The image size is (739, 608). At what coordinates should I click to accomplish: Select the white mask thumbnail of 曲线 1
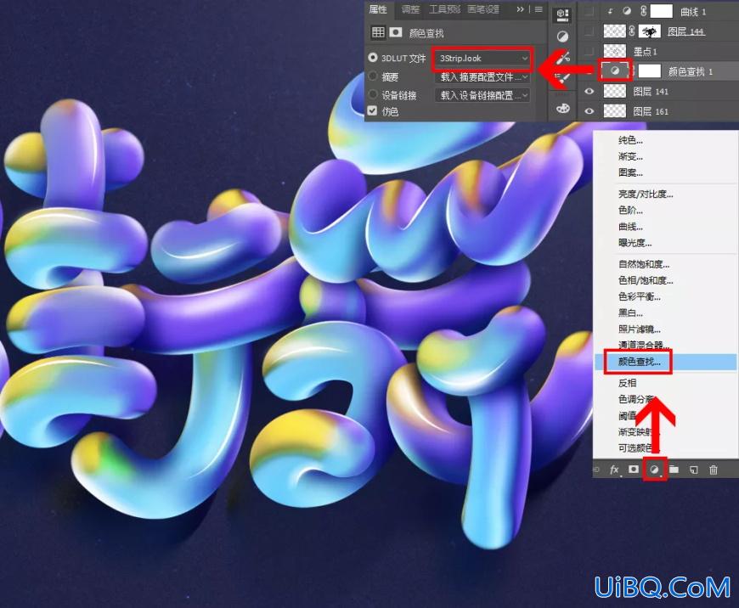[x=661, y=11]
